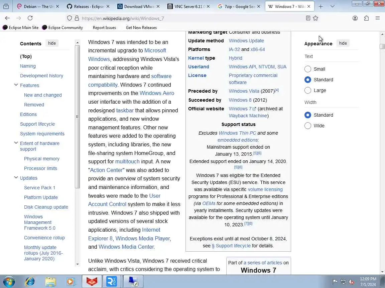Image resolution: width=385 pixels, height=288 pixels.
Task: Open Service Pack 1 contents entry
Action: click(x=39, y=188)
